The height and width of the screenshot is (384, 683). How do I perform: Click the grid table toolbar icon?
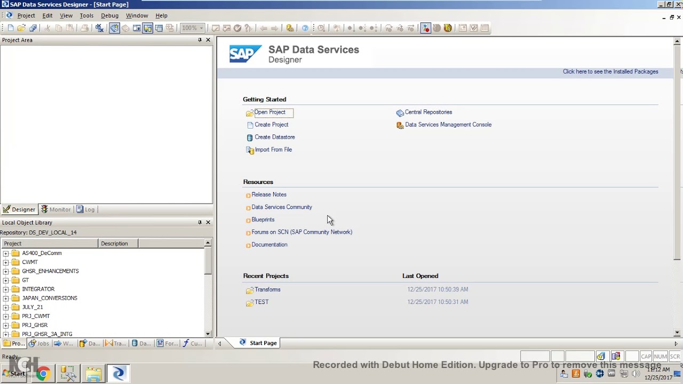pyautogui.click(x=485, y=28)
